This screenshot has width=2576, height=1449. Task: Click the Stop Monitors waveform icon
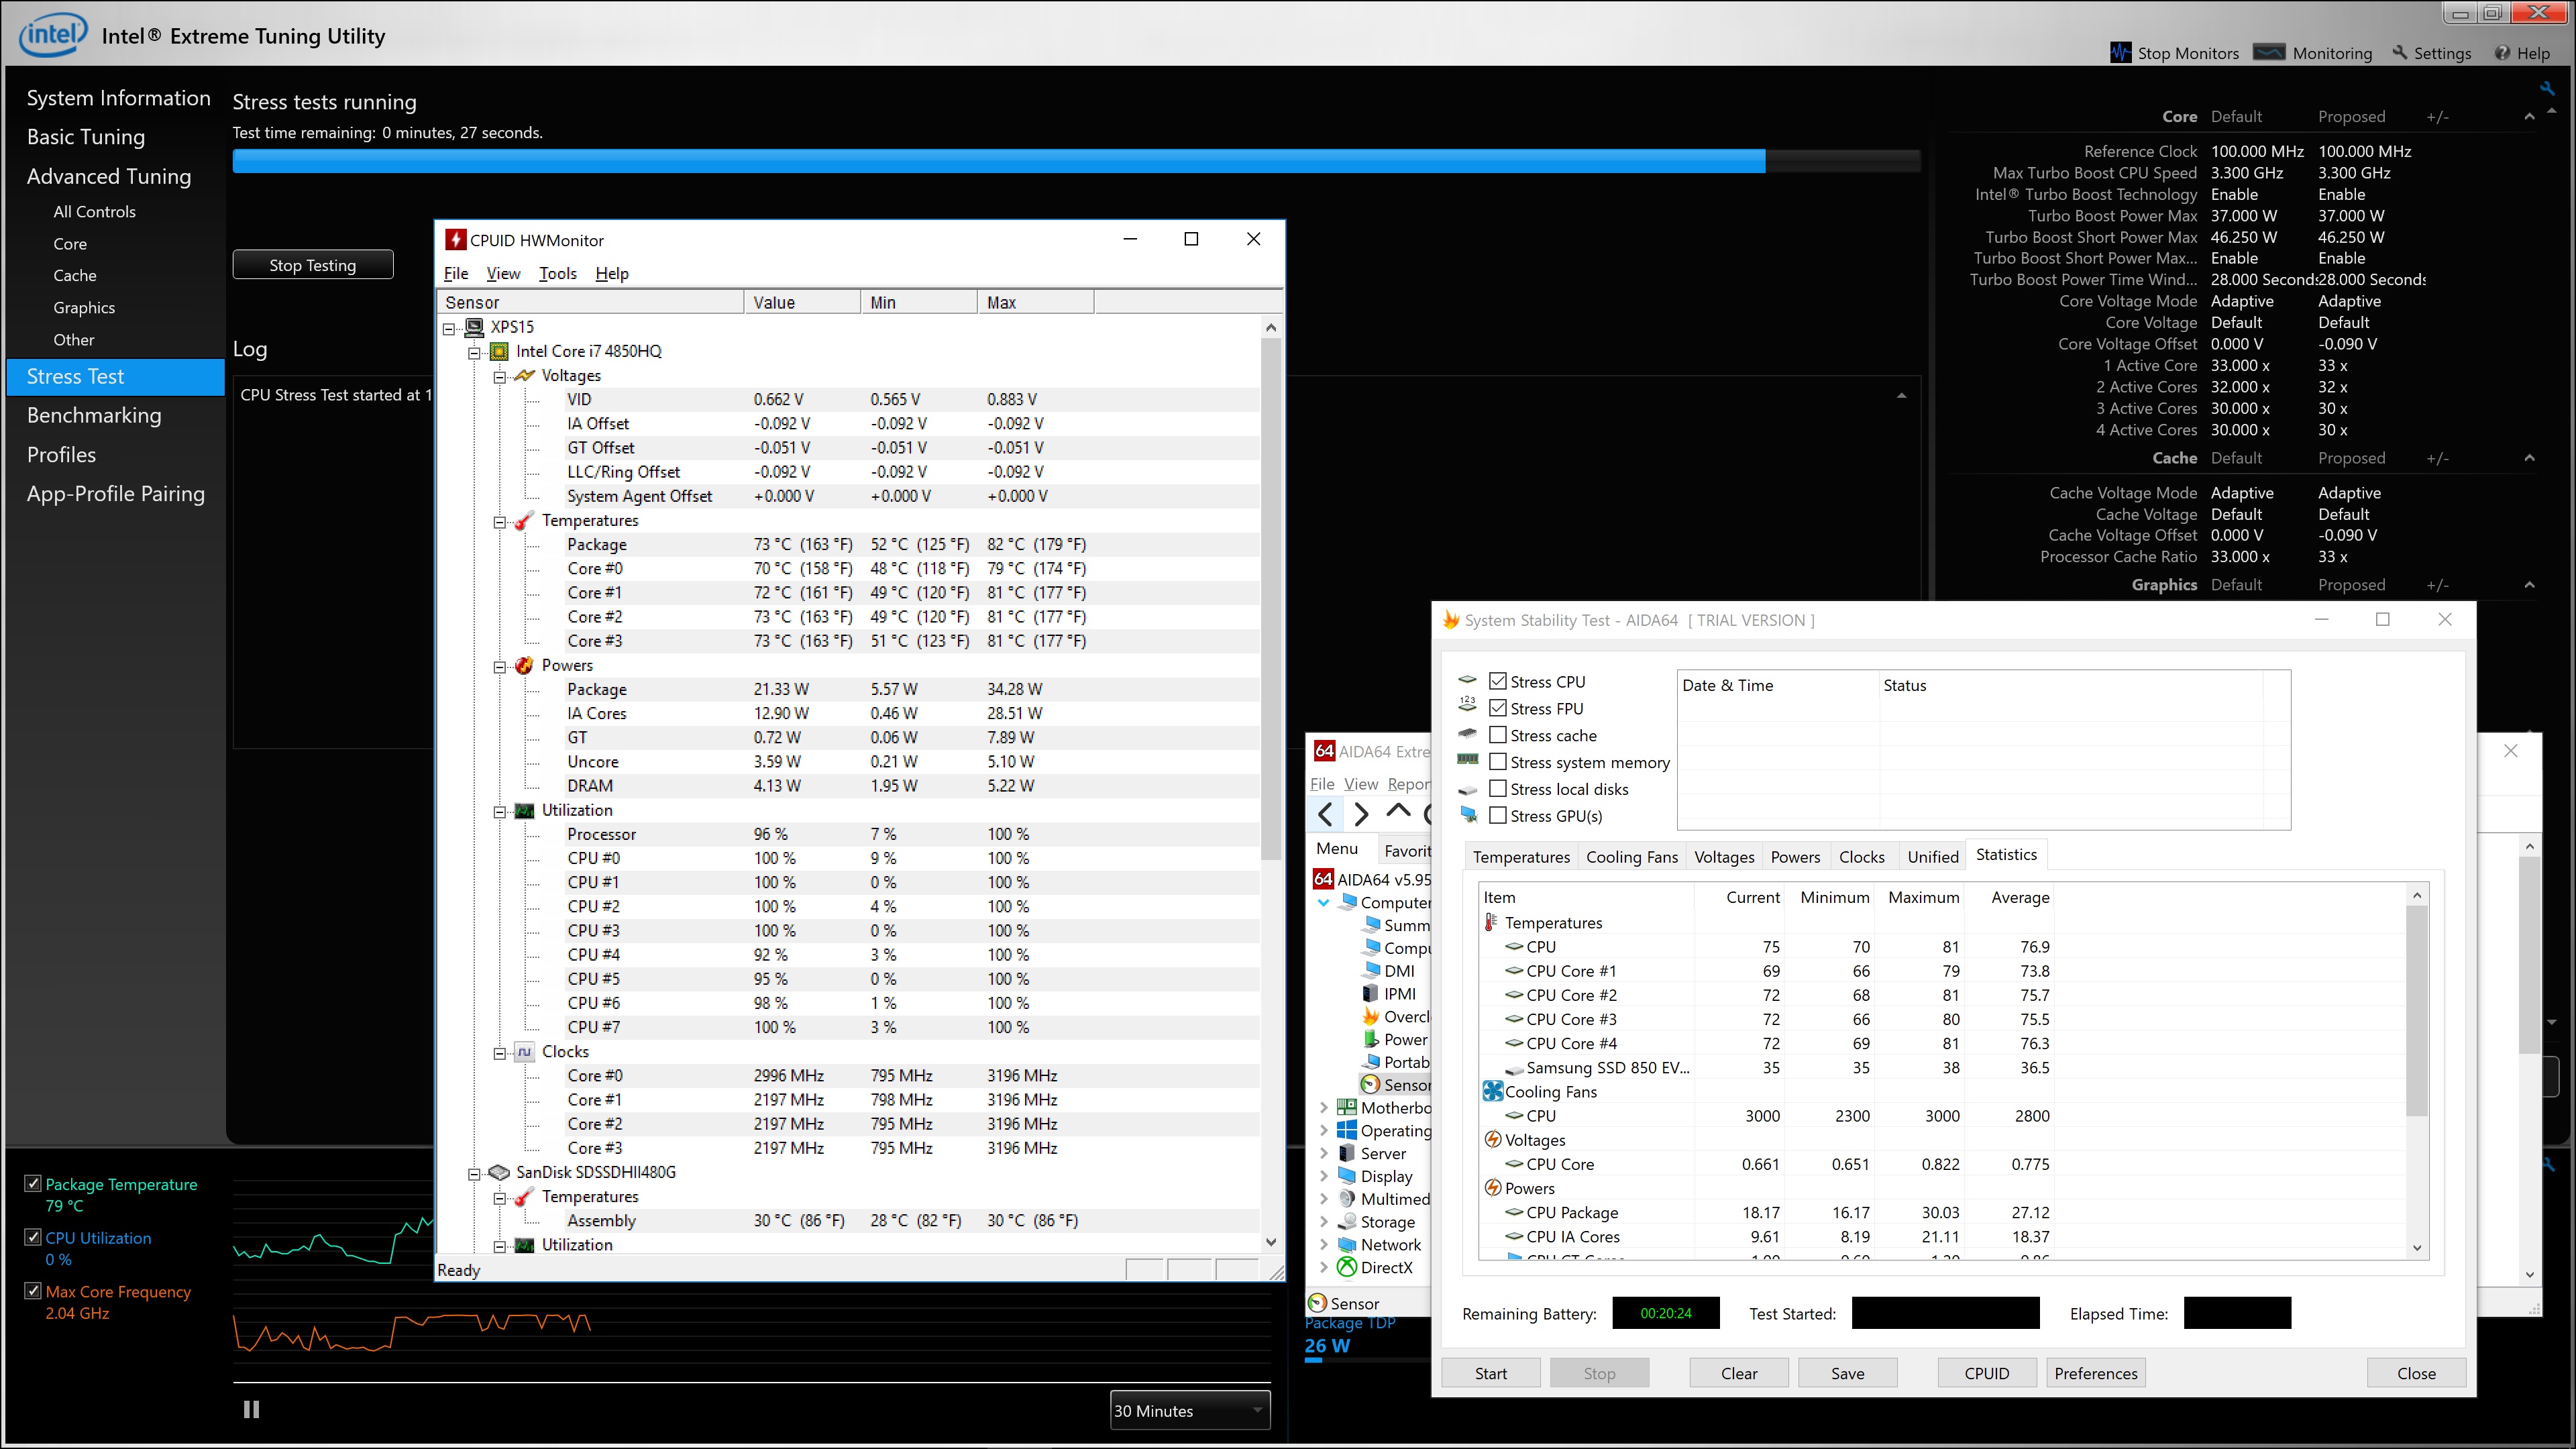(x=2120, y=53)
